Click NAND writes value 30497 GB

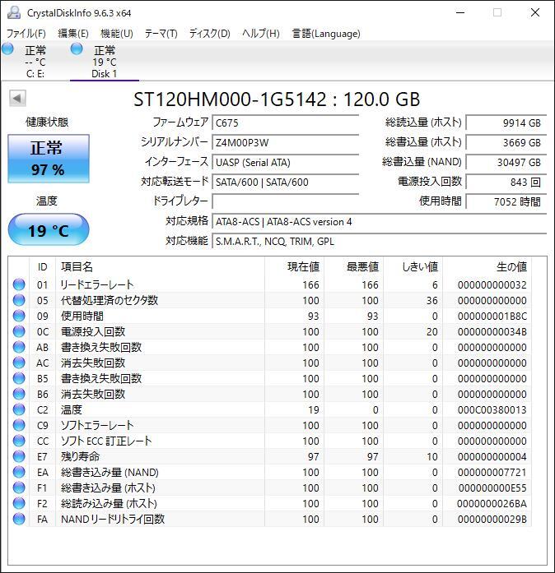(x=506, y=162)
